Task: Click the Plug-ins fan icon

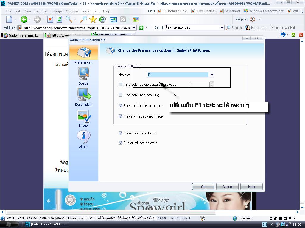Action: point(253,19)
